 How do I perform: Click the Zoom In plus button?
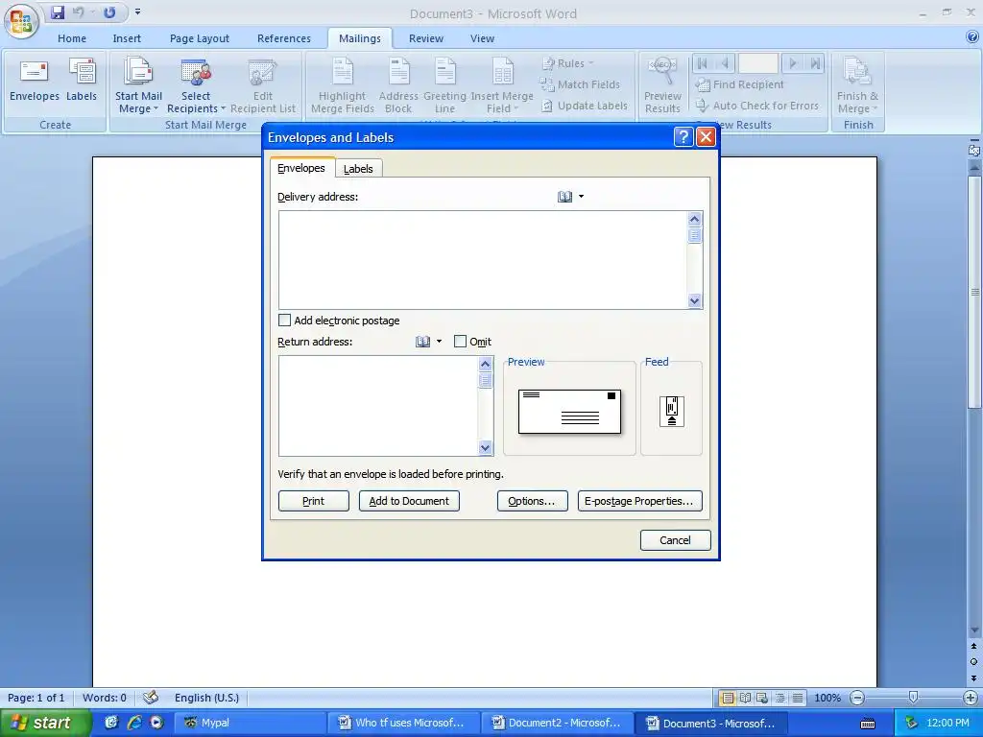[x=970, y=698]
